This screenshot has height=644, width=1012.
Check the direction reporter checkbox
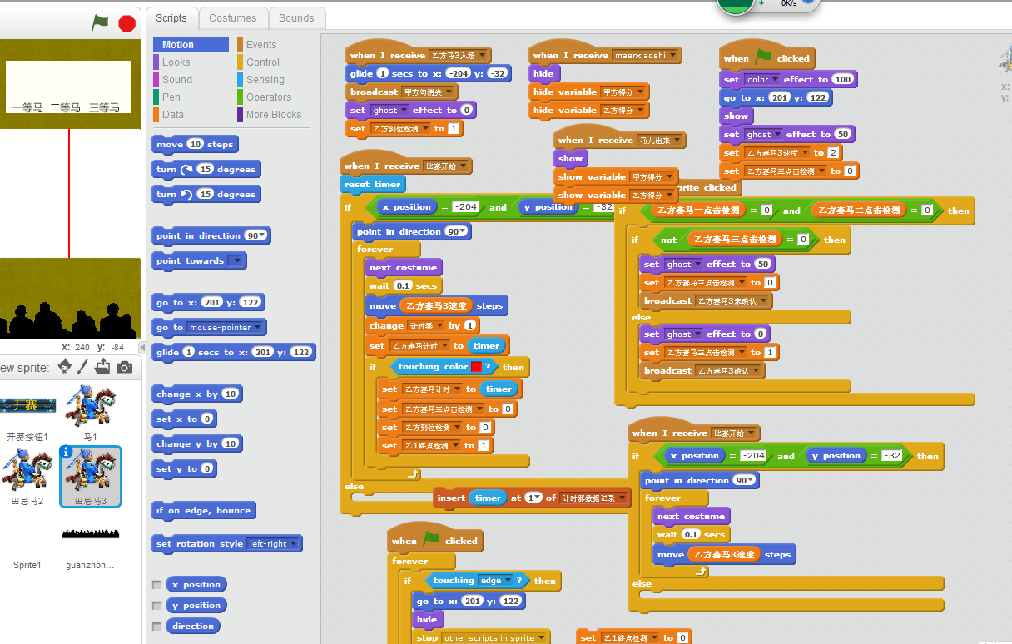(156, 626)
